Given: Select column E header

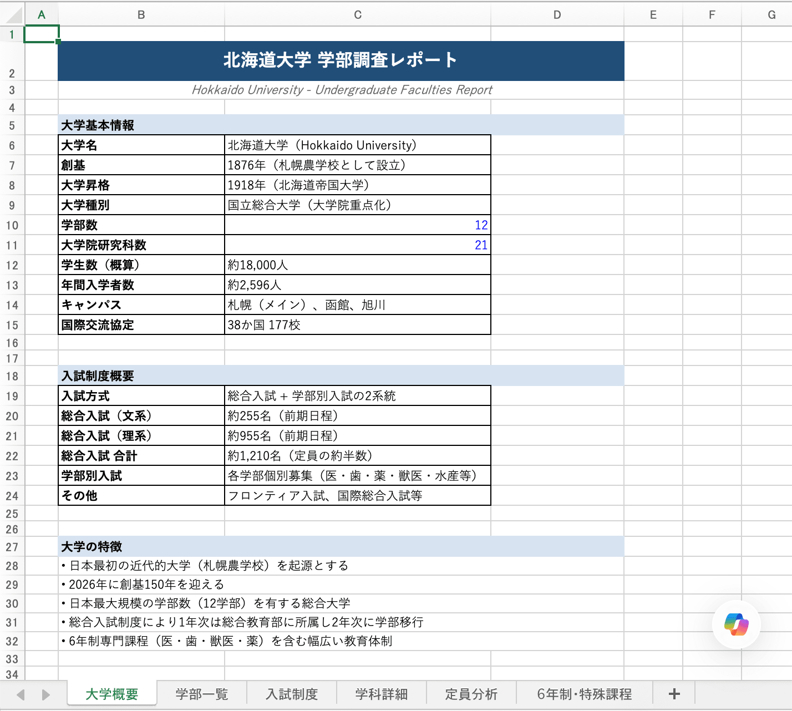Looking at the screenshot, I should [653, 15].
